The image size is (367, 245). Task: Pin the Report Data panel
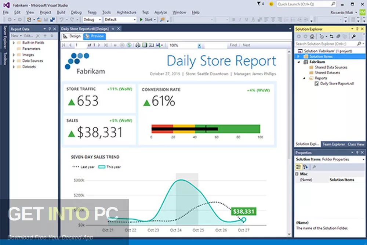point(50,29)
